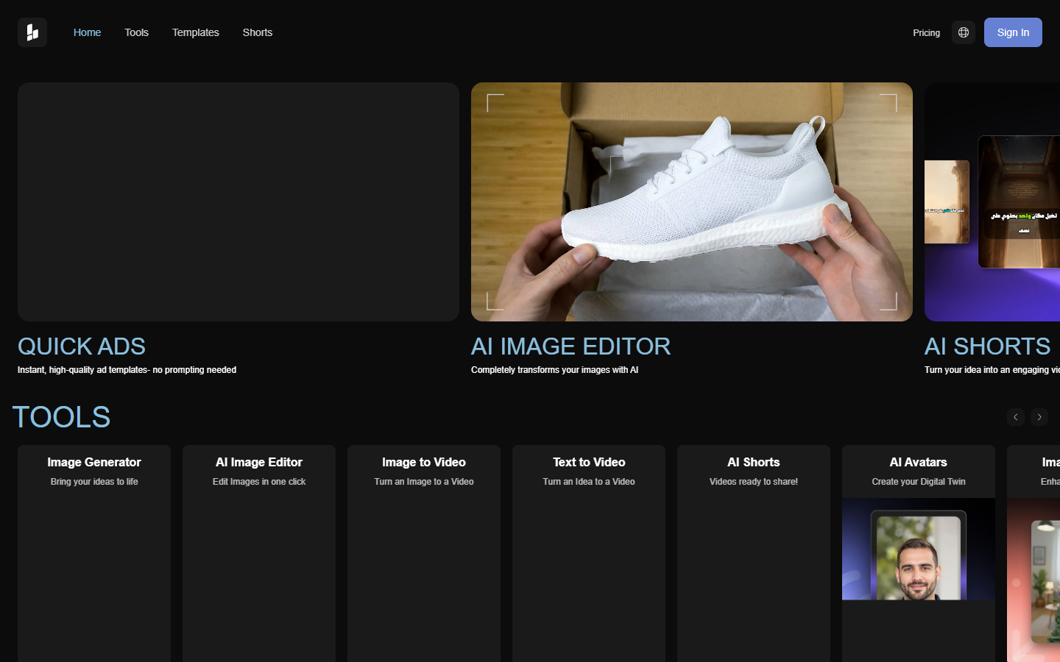Click the site logo icon
The width and height of the screenshot is (1060, 662).
click(x=32, y=32)
